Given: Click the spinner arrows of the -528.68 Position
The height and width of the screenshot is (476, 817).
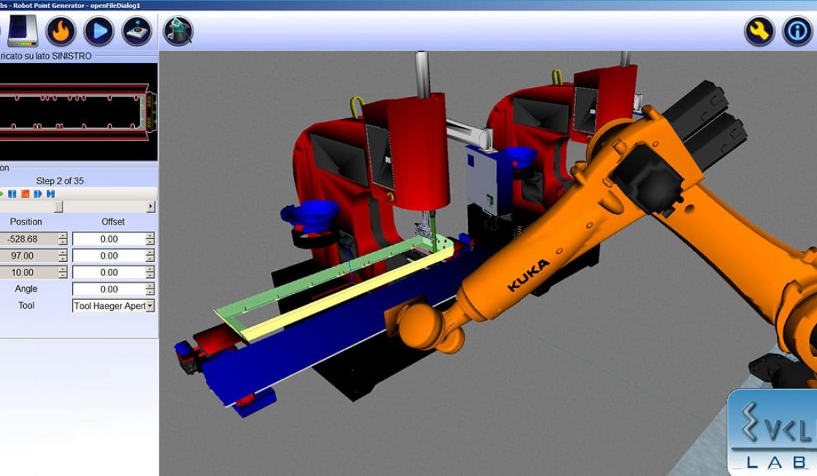Looking at the screenshot, I should point(63,239).
